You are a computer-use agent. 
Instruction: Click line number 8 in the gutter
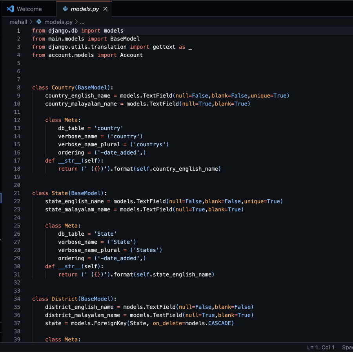[x=18, y=87]
